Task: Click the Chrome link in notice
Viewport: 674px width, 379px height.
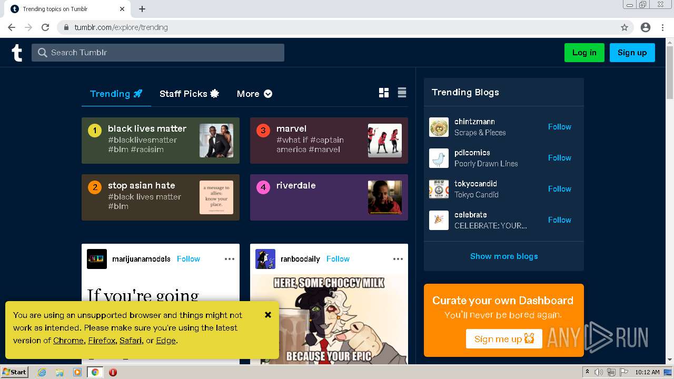Action: click(x=68, y=341)
